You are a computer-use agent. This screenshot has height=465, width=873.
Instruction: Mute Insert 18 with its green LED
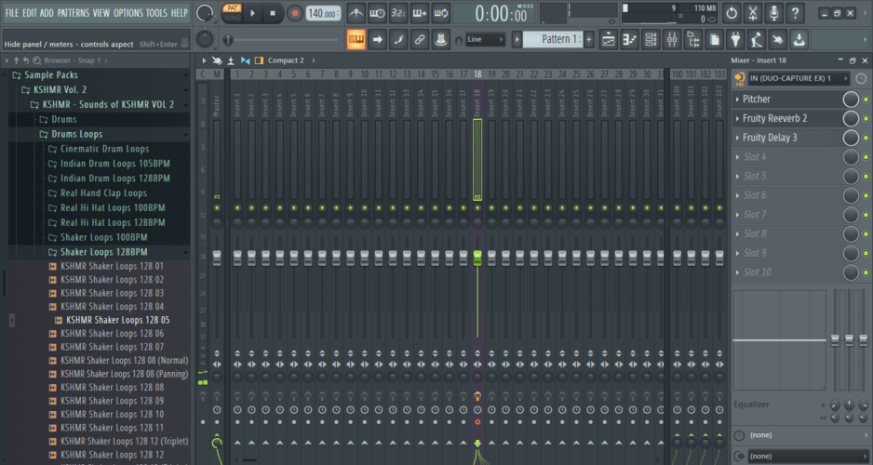[477, 208]
